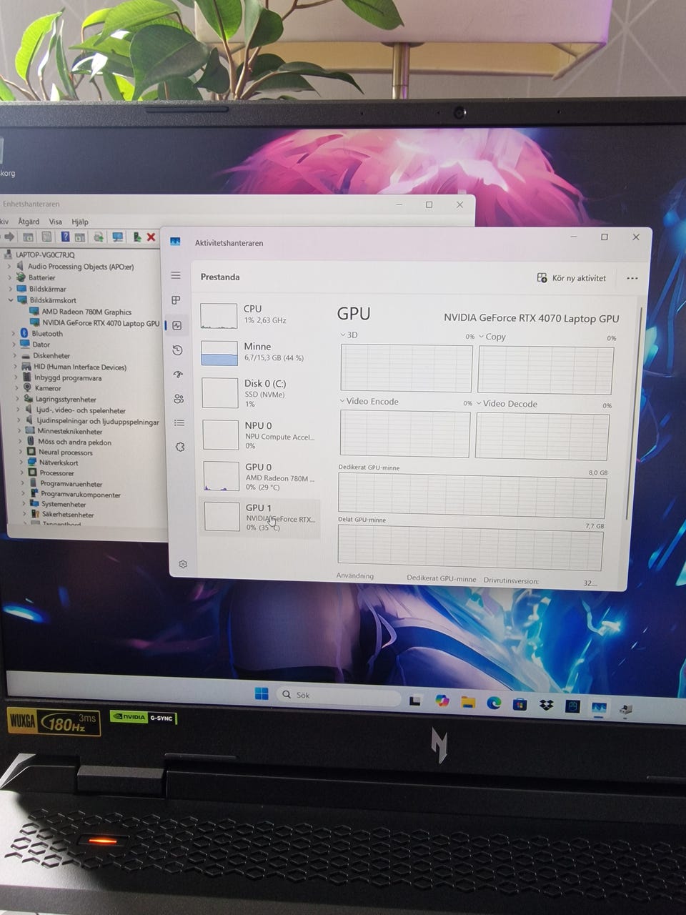The width and height of the screenshot is (686, 915).
Task: Open Services icon in Task Manager sidebar
Action: [180, 447]
